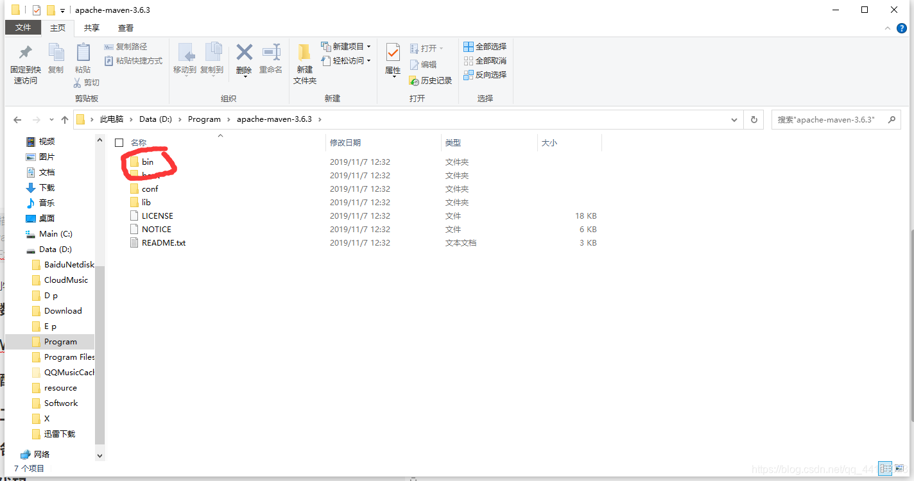Switch to the 主页 (Home) tab
The image size is (914, 481).
(x=58, y=28)
